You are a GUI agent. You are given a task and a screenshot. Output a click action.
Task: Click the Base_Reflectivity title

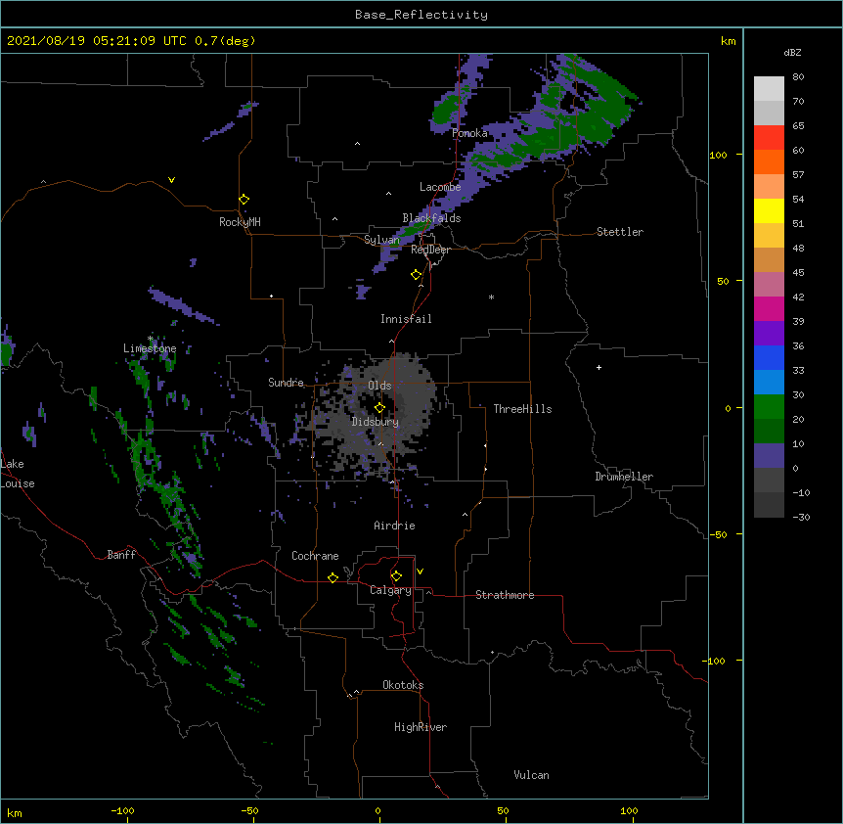[421, 15]
